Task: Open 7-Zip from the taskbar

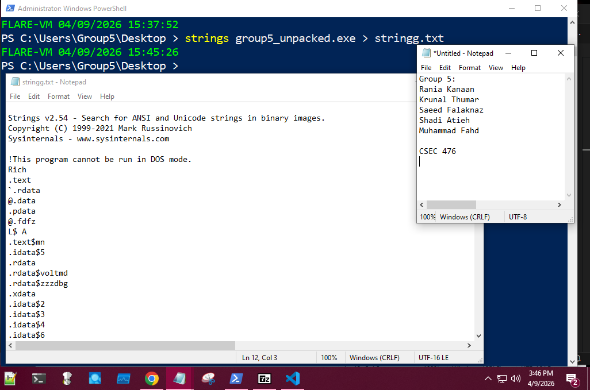Action: pos(264,379)
